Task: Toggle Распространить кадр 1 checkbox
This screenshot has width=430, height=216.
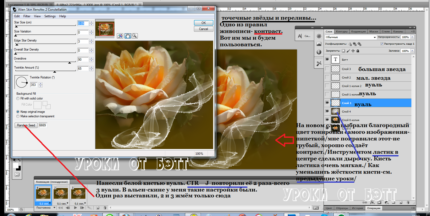Action: (382, 44)
